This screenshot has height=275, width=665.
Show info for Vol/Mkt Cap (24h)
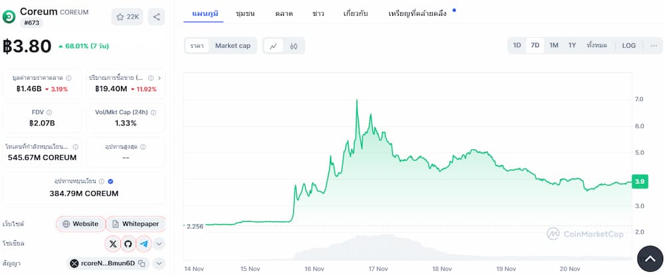(153, 113)
